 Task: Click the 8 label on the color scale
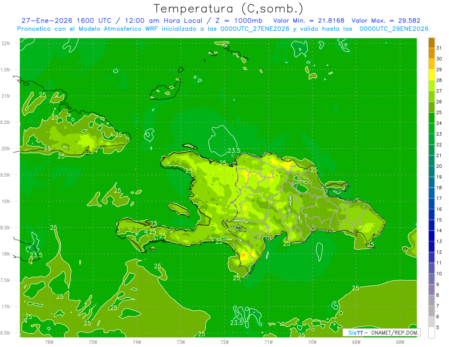click(437, 295)
